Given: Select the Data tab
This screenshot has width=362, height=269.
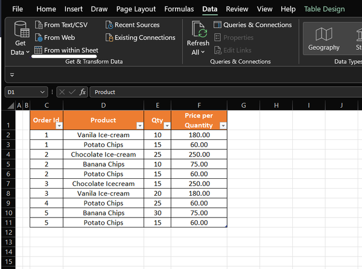Looking at the screenshot, I should (x=210, y=9).
